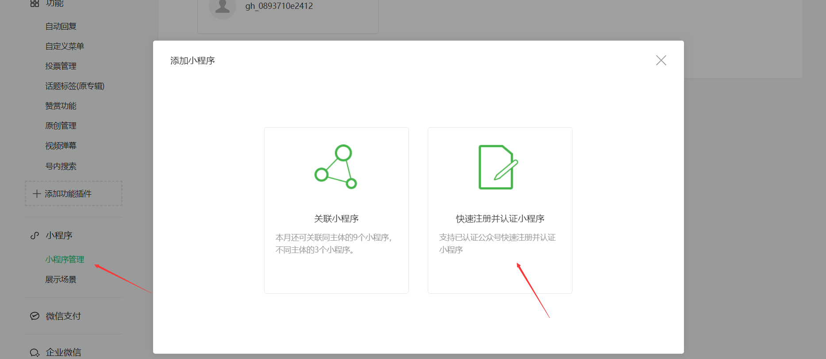The height and width of the screenshot is (359, 826).
Task: Click the text 本月还可关联同主体的9个小程序
Action: pyautogui.click(x=334, y=238)
